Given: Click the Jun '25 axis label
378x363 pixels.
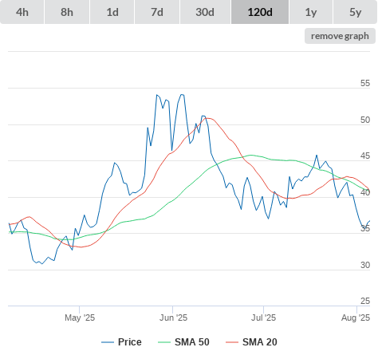Looking at the screenshot, I should [173, 318].
